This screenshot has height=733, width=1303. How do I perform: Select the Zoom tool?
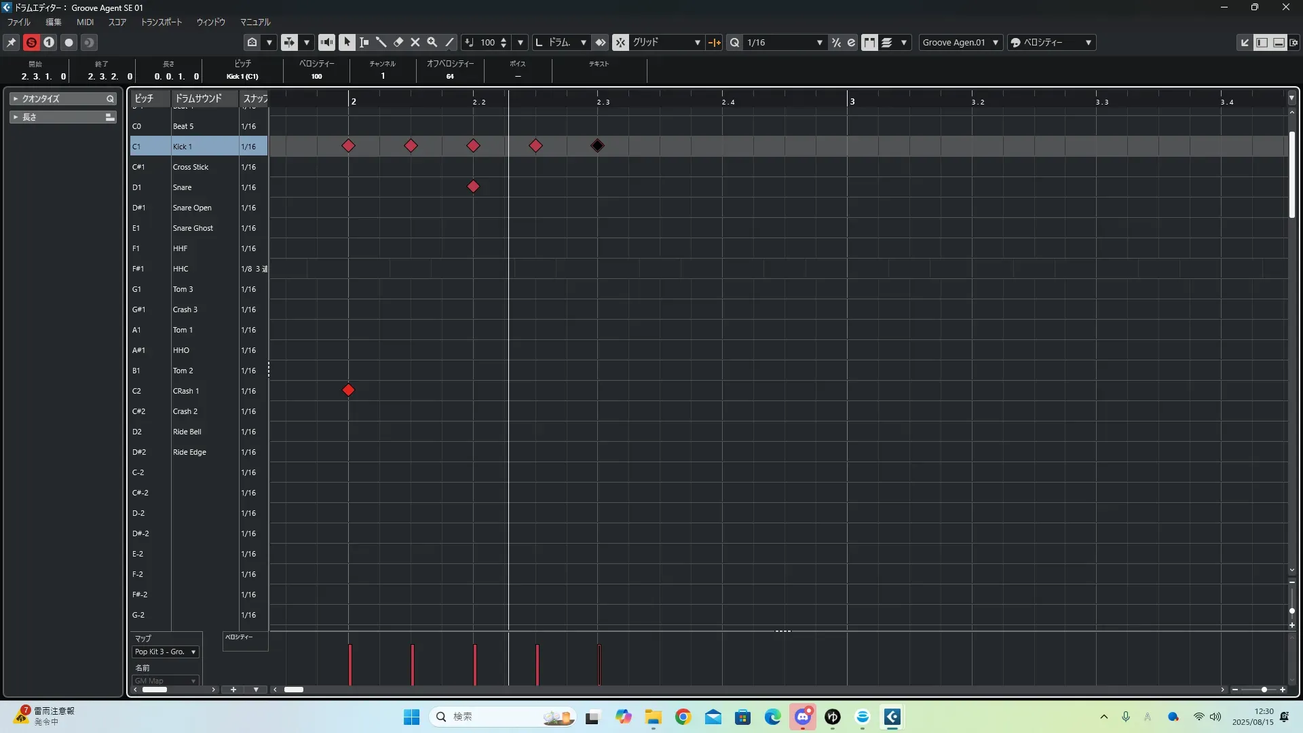432,42
